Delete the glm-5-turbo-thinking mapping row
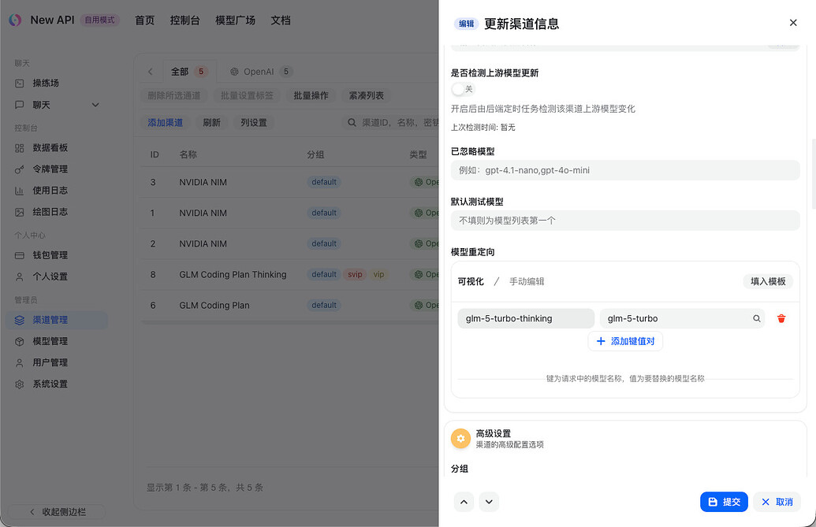Image resolution: width=816 pixels, height=527 pixels. pos(781,318)
